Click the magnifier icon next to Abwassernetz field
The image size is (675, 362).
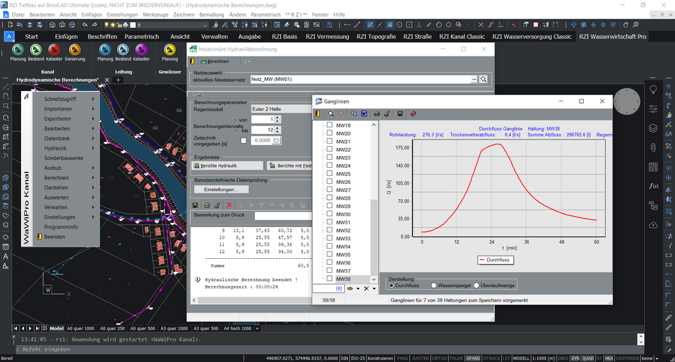484,79
